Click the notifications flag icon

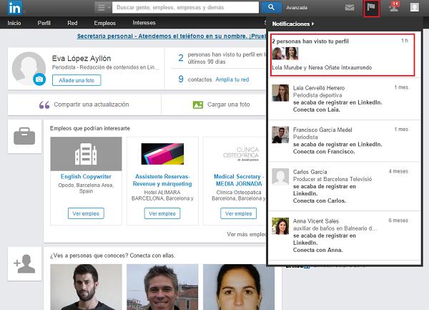(371, 8)
